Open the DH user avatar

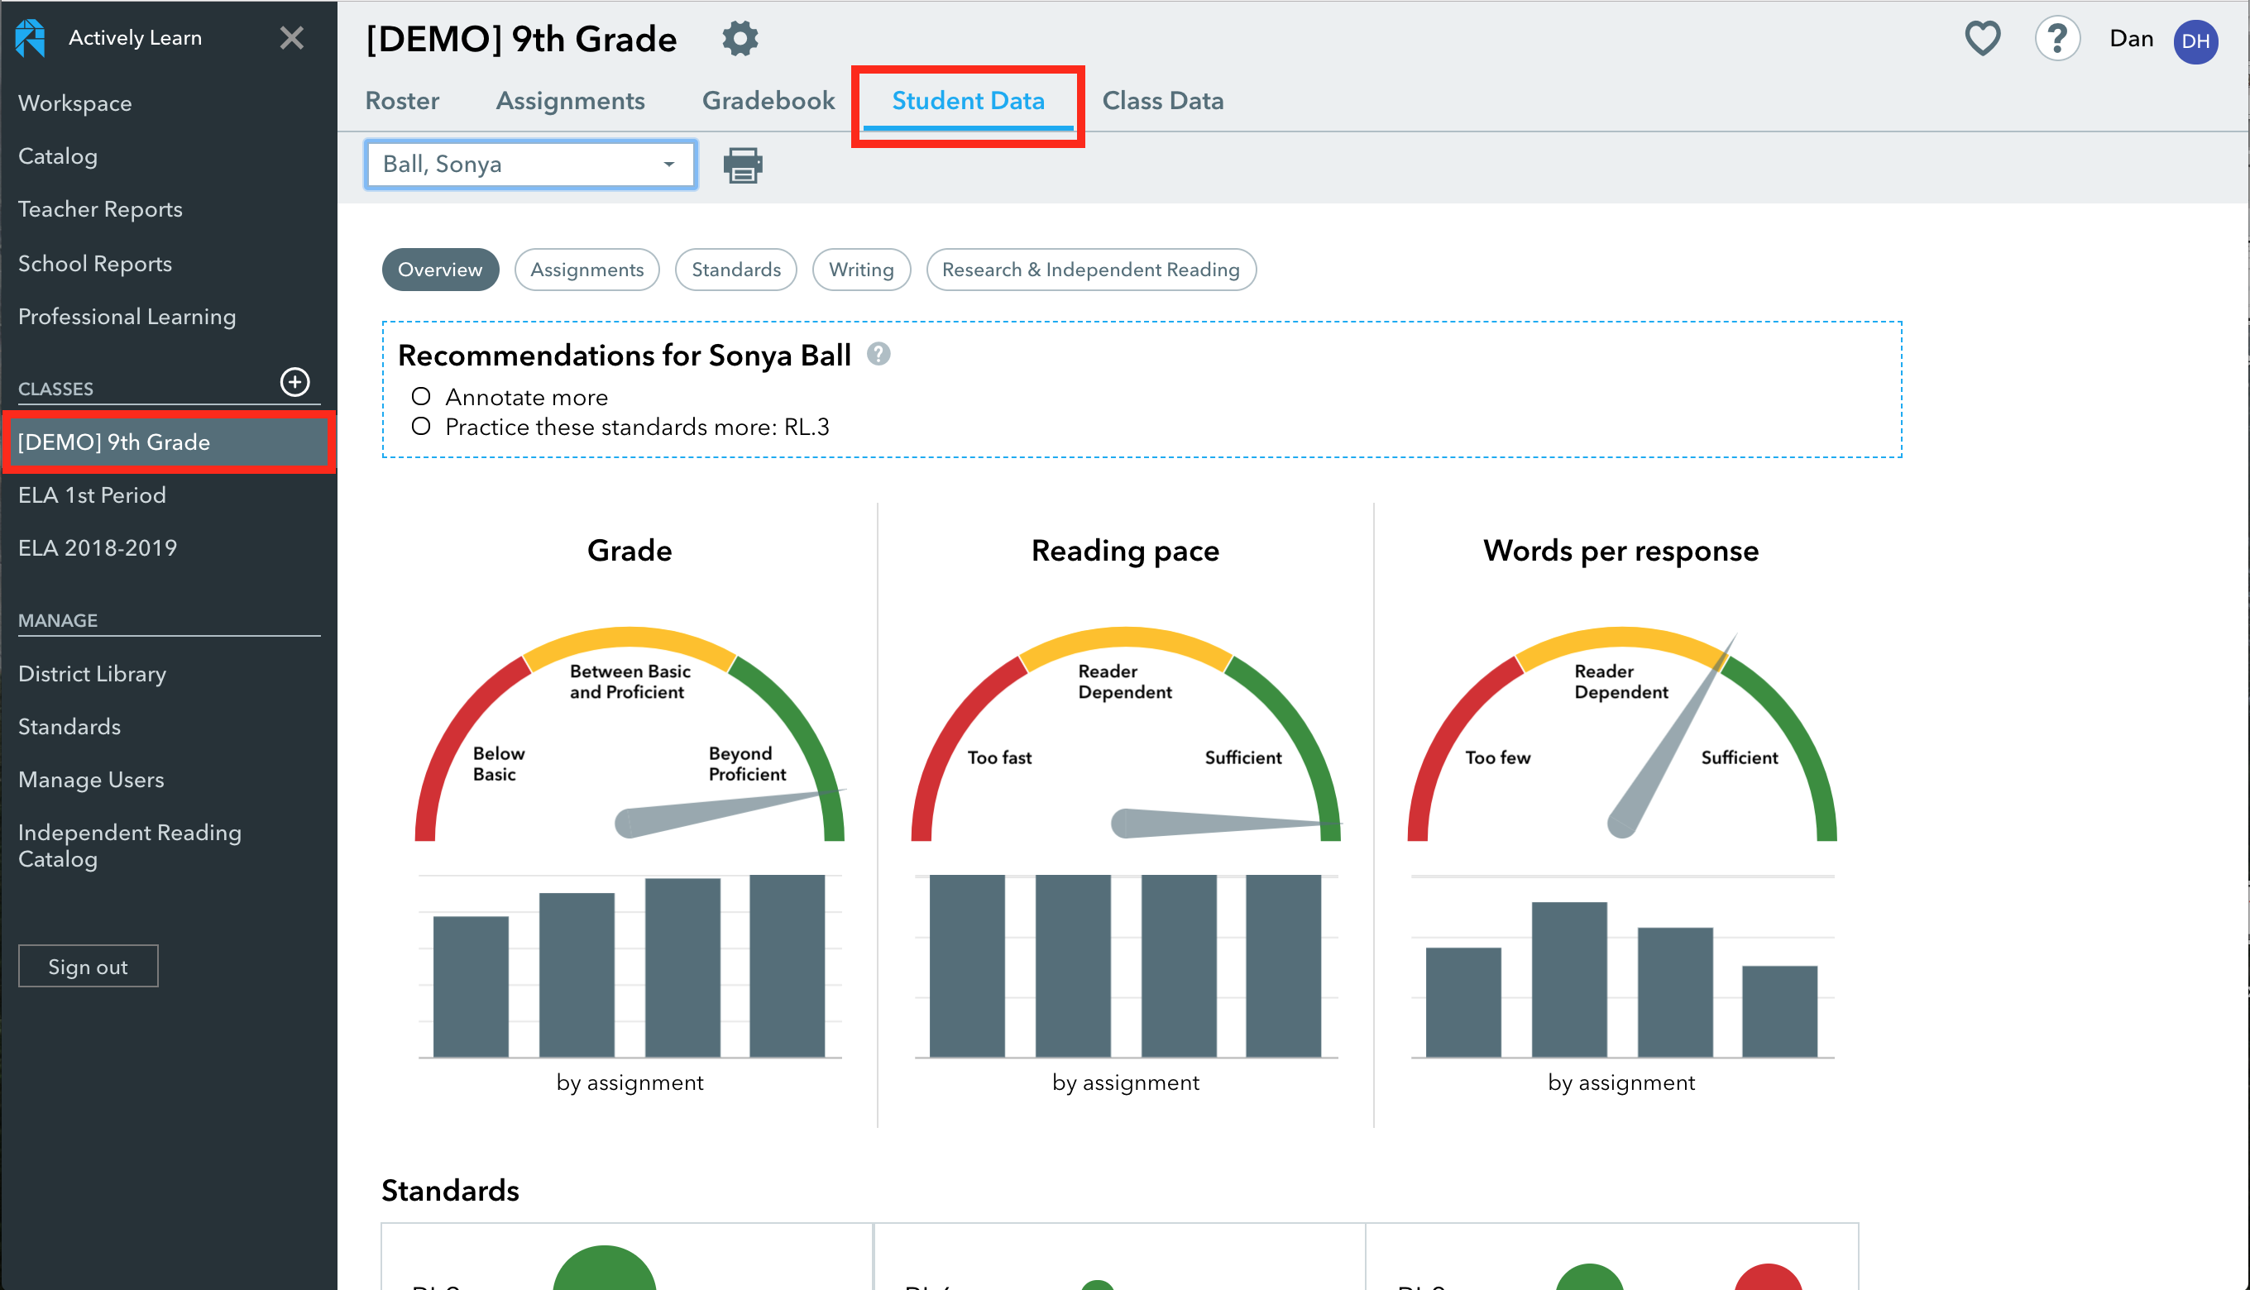(x=2195, y=41)
